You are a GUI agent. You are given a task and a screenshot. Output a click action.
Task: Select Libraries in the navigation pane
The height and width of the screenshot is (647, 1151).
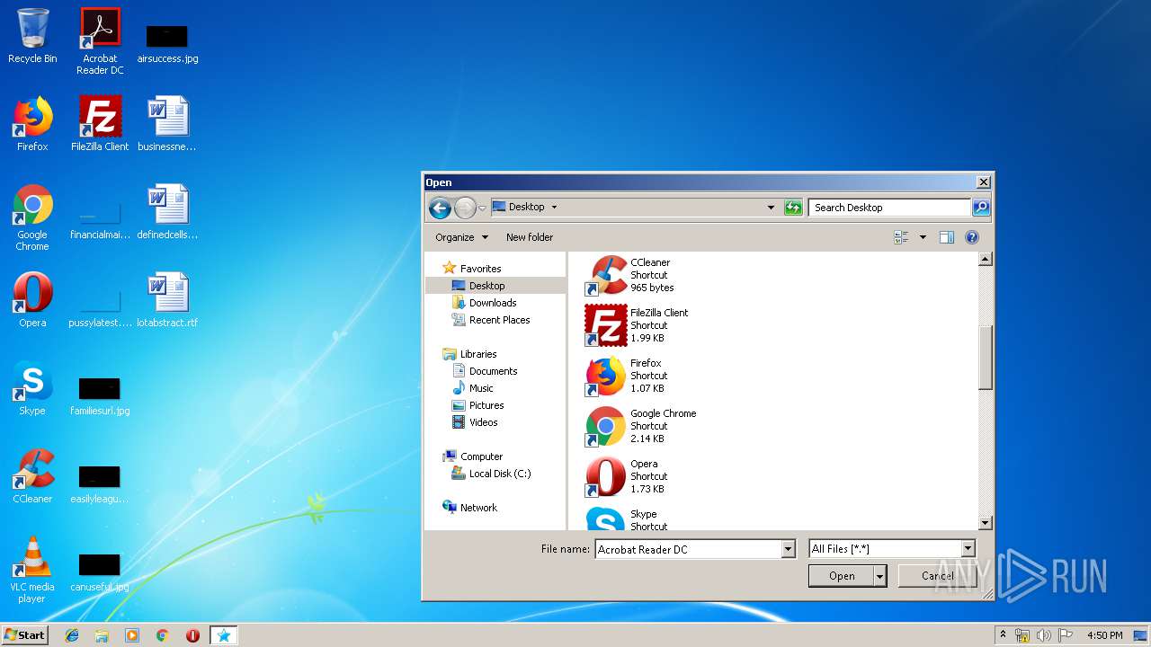tap(469, 354)
